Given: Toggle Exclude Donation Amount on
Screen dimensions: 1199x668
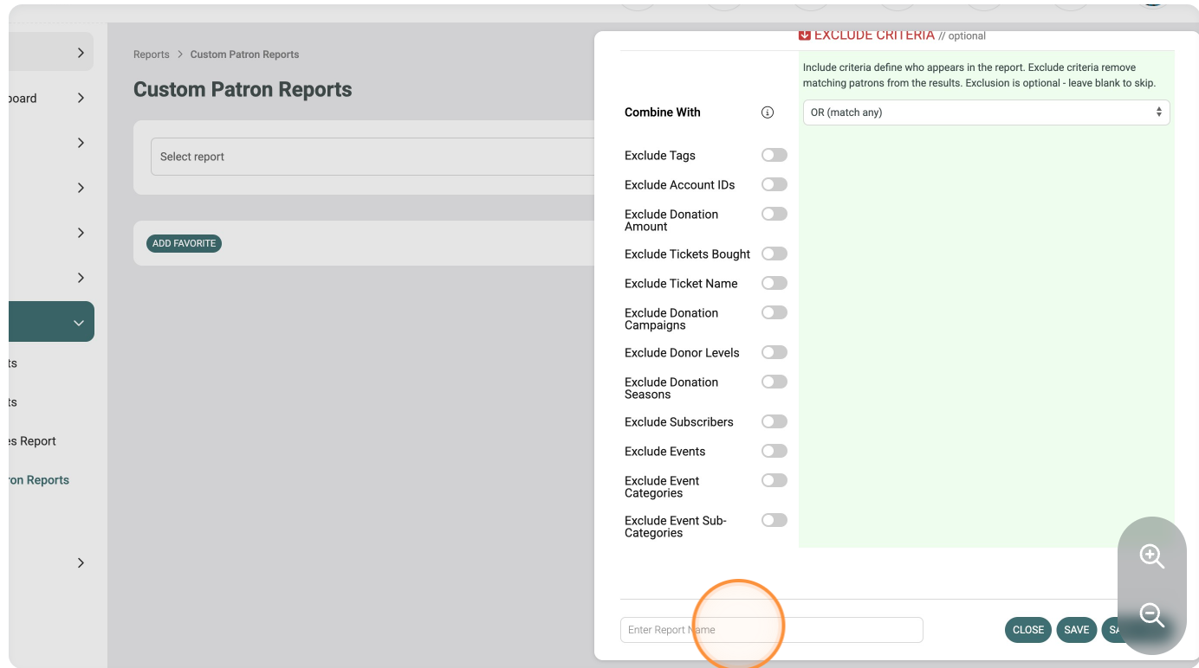Looking at the screenshot, I should click(x=774, y=215).
